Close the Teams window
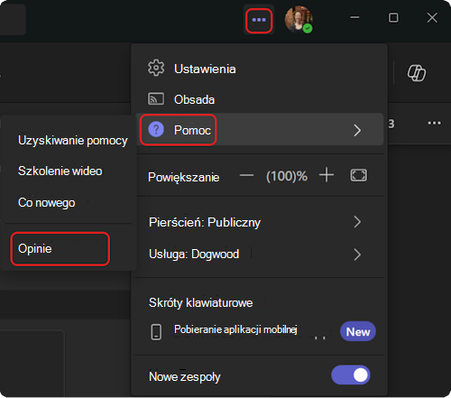Image resolution: width=451 pixels, height=398 pixels. click(x=432, y=17)
